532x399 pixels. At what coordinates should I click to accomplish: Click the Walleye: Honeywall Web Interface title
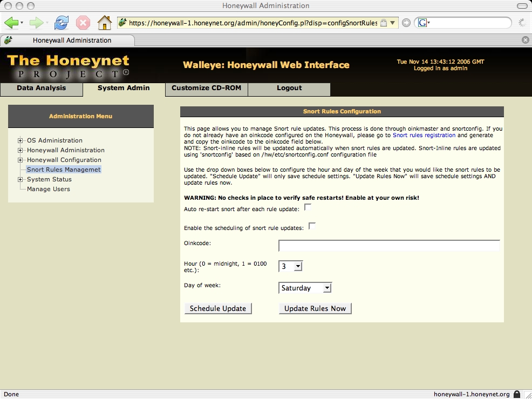(x=266, y=65)
